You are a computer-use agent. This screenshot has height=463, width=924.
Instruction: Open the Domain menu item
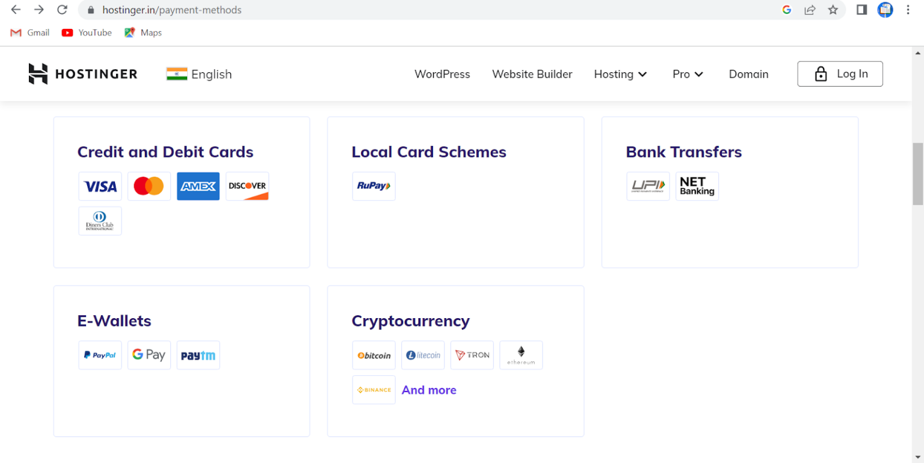[x=748, y=74]
